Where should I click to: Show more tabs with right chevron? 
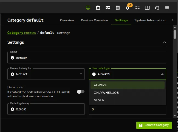coord(173,20)
